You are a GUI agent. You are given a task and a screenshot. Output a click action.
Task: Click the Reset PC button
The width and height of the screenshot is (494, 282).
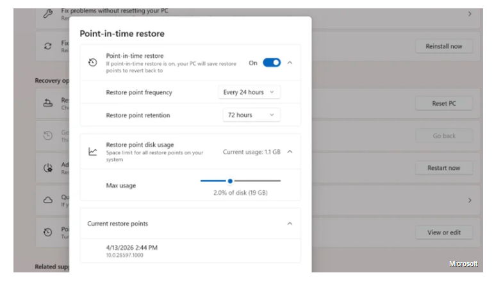[444, 103]
